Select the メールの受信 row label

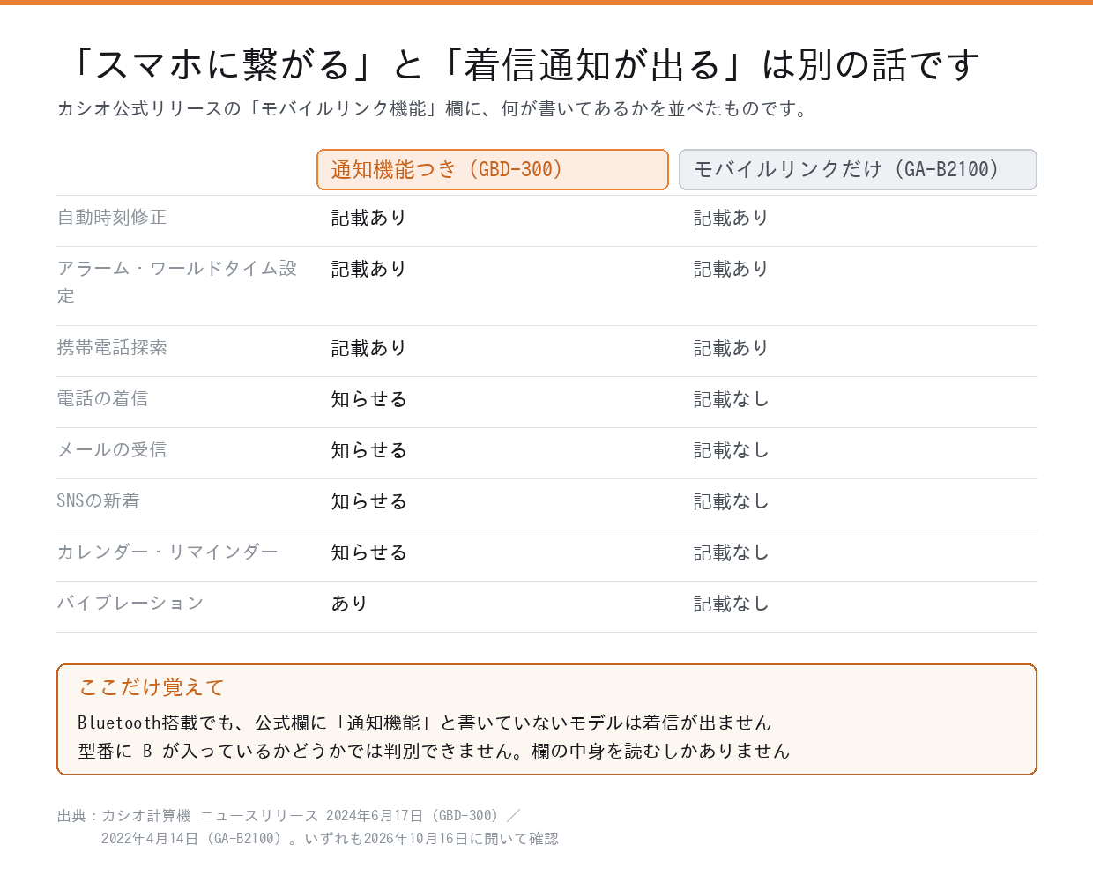pos(112,450)
